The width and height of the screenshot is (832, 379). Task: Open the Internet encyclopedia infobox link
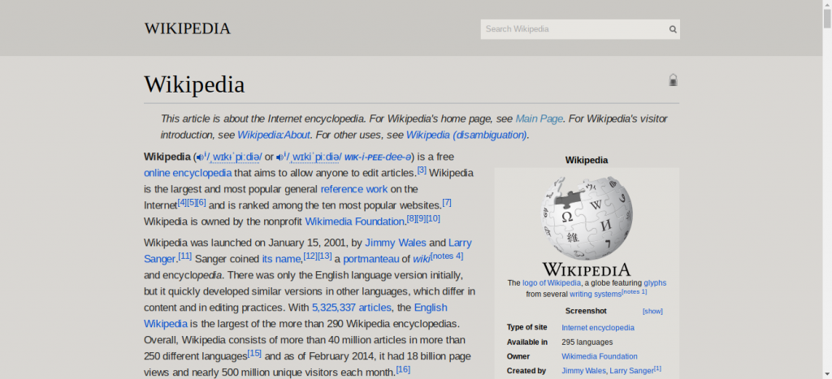click(597, 328)
